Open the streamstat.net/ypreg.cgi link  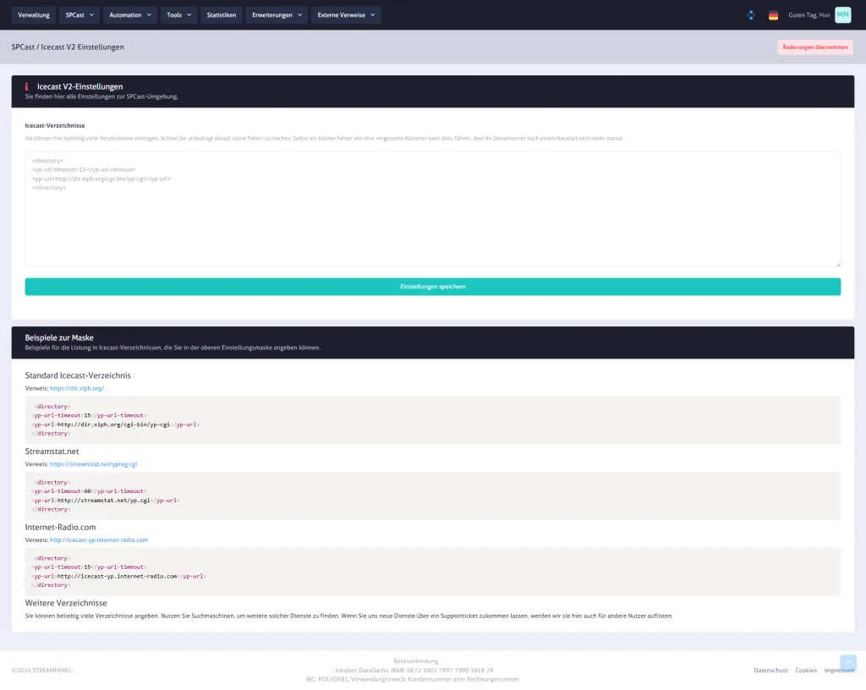coord(93,464)
